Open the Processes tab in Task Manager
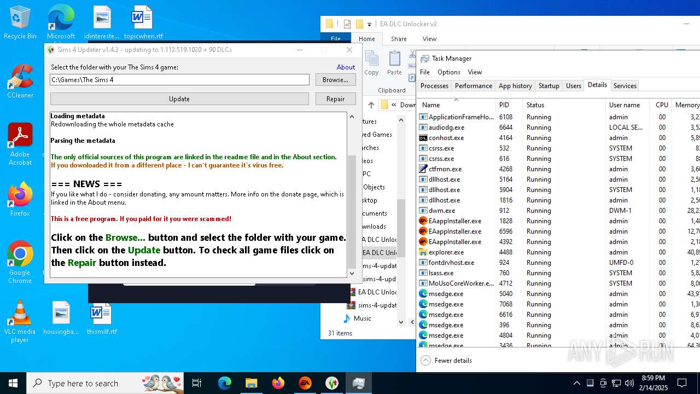Screen dimensions: 700x394 pos(434,86)
